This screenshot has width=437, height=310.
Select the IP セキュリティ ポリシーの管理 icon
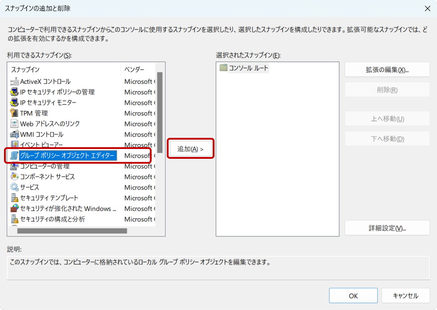[x=14, y=92]
